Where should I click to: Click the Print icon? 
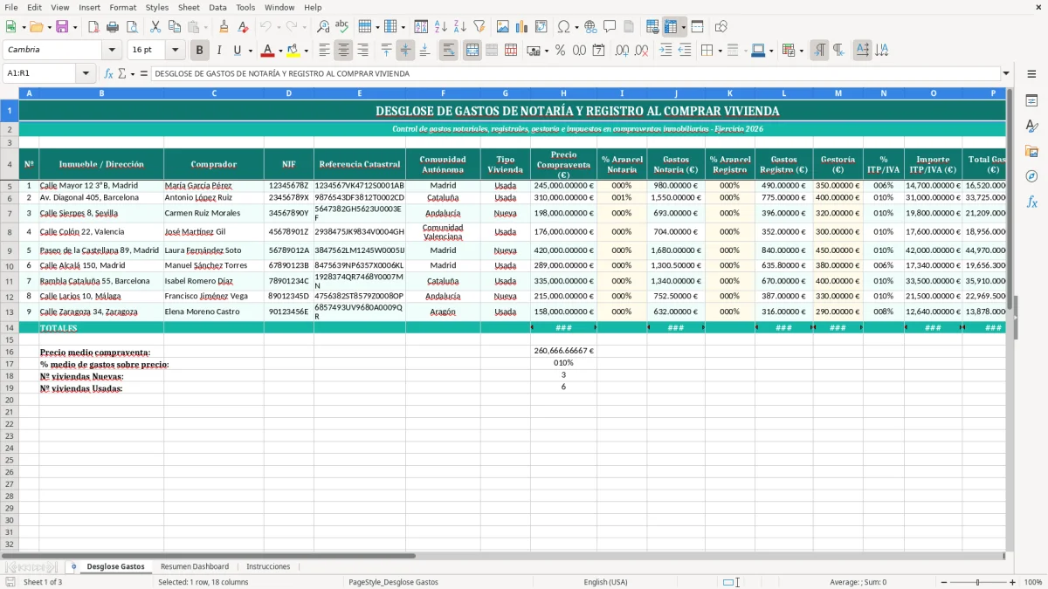tap(113, 27)
